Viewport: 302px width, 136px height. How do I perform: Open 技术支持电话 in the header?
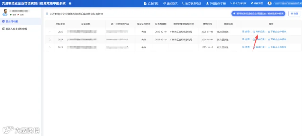pos(238,3)
